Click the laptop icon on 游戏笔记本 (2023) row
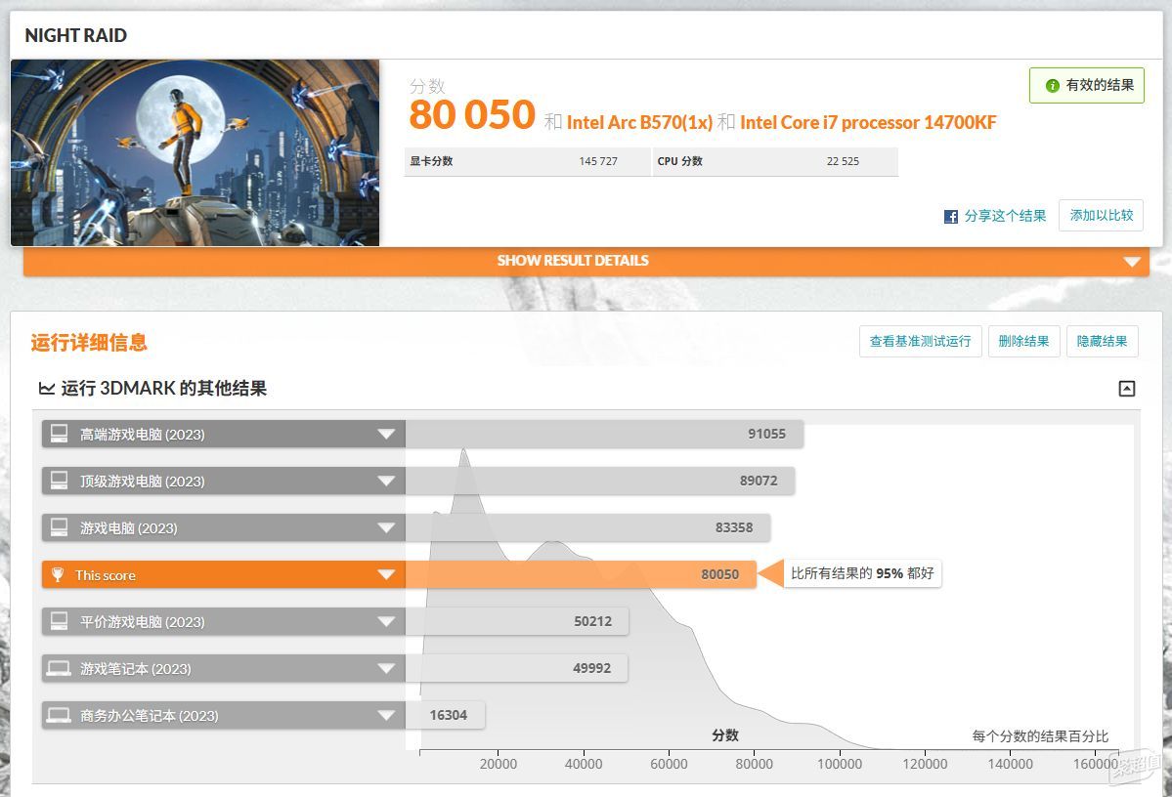1172x797 pixels. (59, 668)
